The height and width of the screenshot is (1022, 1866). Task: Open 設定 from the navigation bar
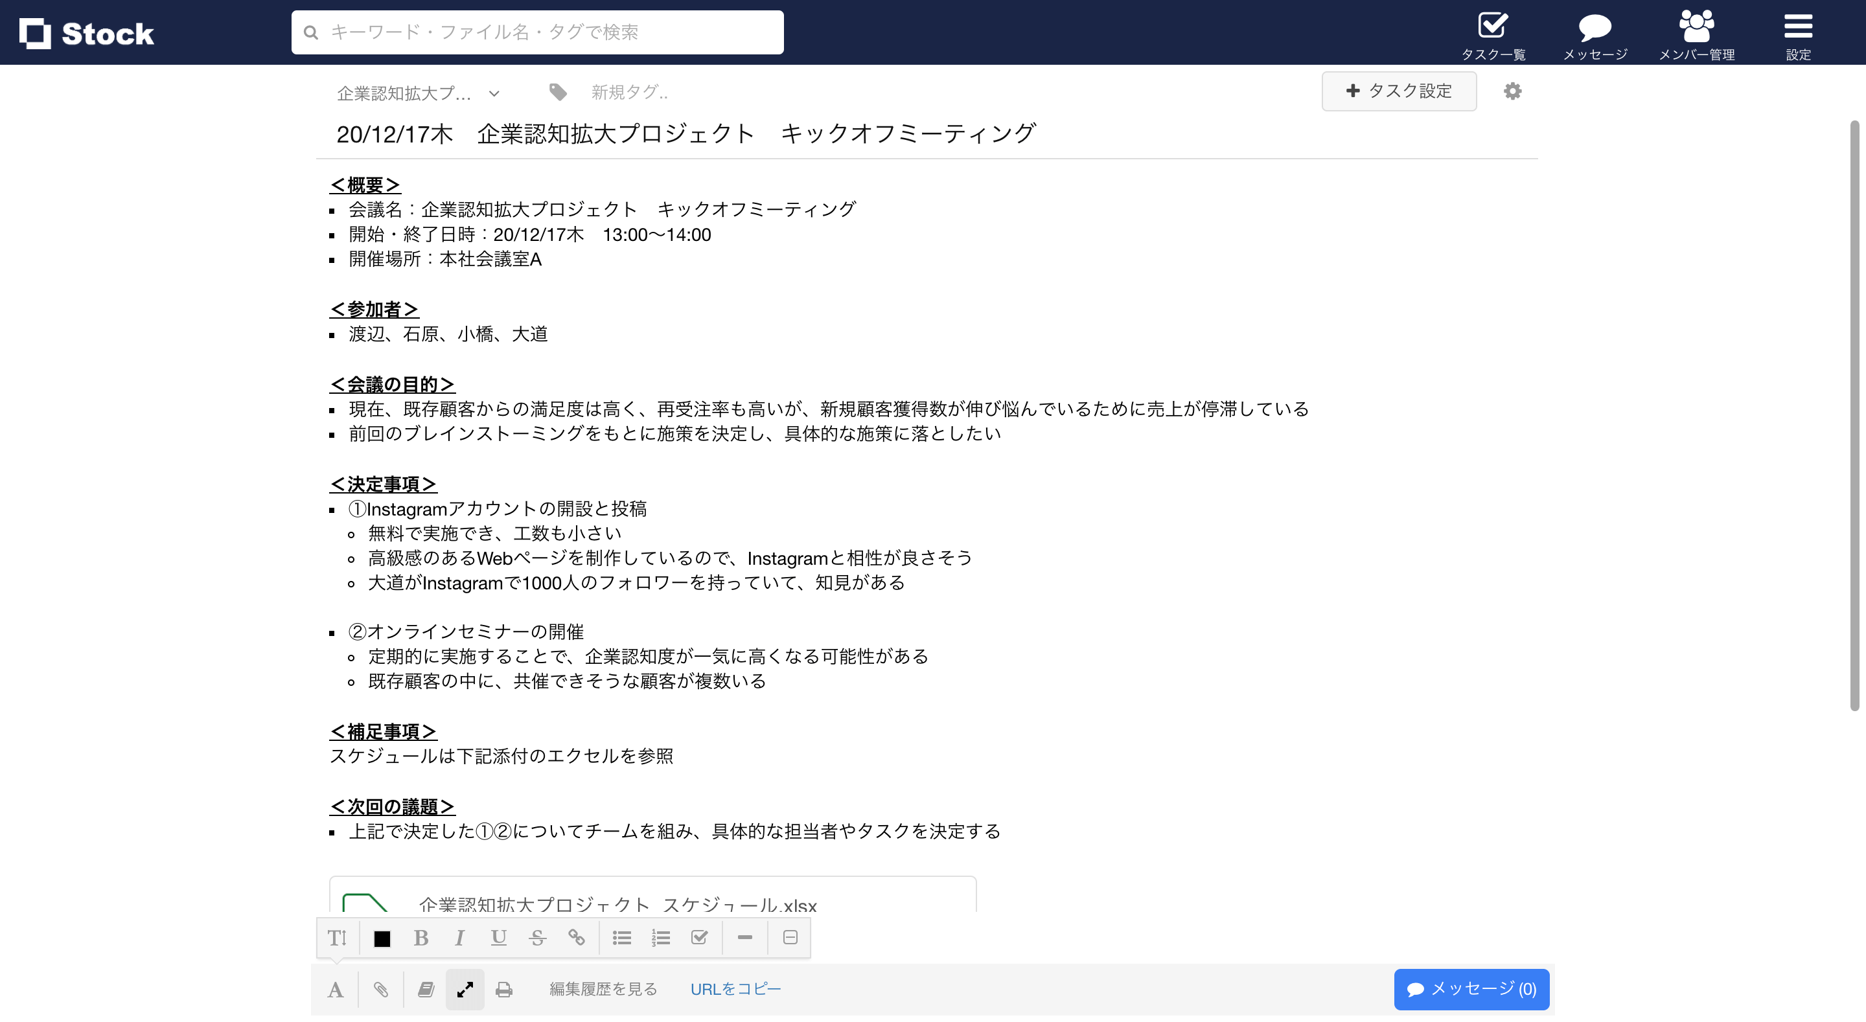point(1798,32)
